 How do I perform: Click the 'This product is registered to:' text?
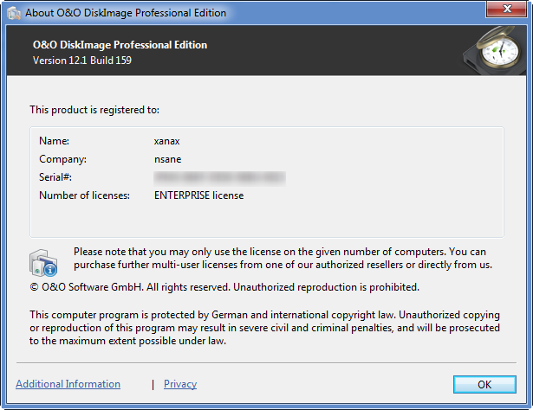[x=94, y=110]
